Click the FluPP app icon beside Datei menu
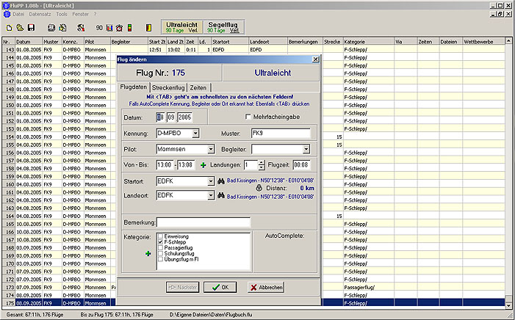The height and width of the screenshot is (320, 515). (7, 14)
